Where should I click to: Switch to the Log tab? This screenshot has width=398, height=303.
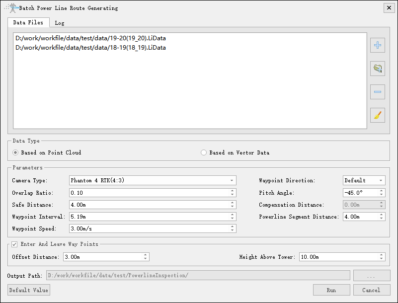click(59, 23)
